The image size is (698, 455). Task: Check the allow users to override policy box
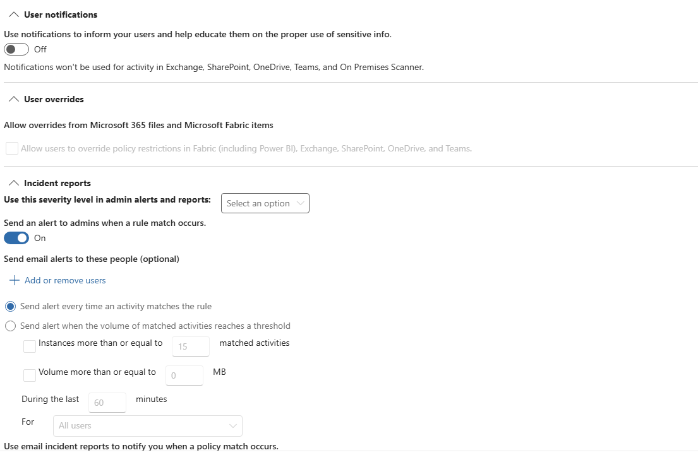(12, 148)
